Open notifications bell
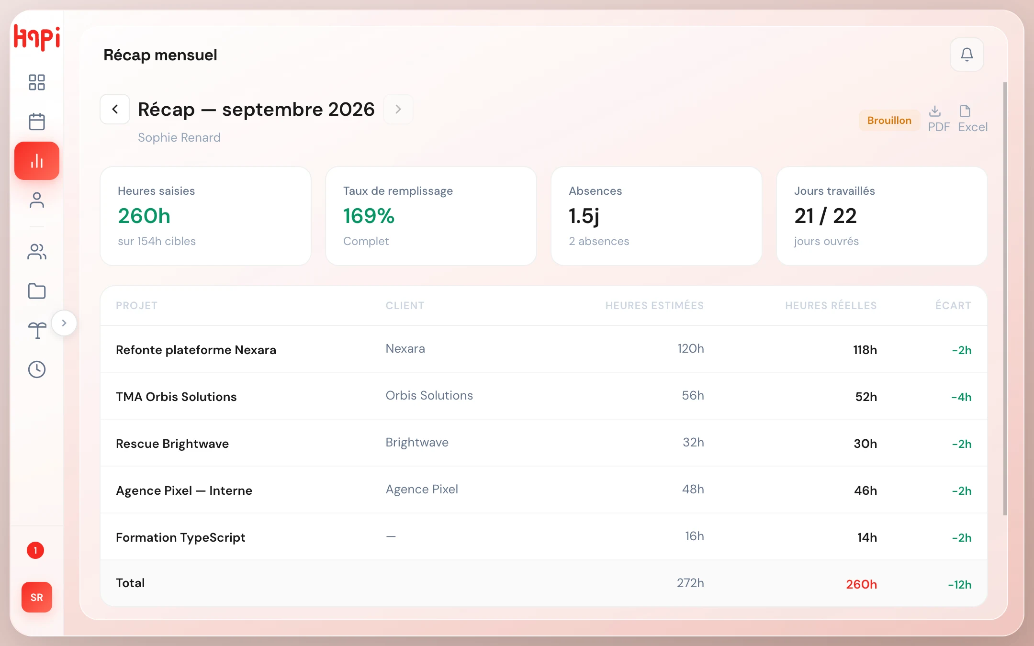Image resolution: width=1034 pixels, height=646 pixels. (x=967, y=55)
